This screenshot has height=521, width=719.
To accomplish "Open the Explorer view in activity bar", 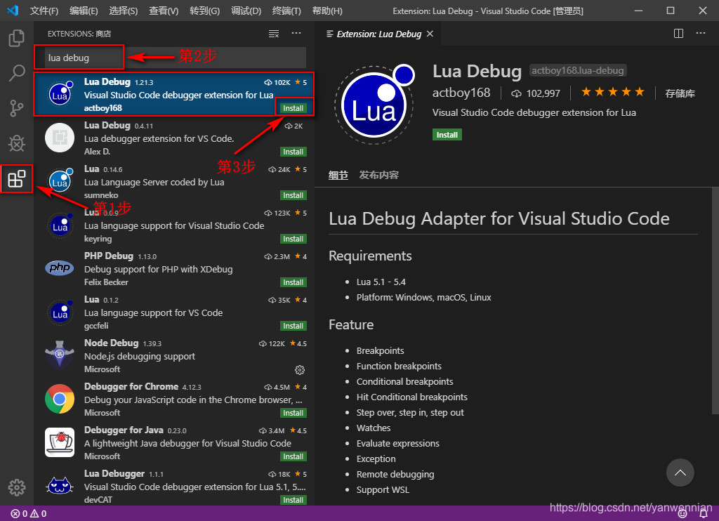I will (x=17, y=38).
